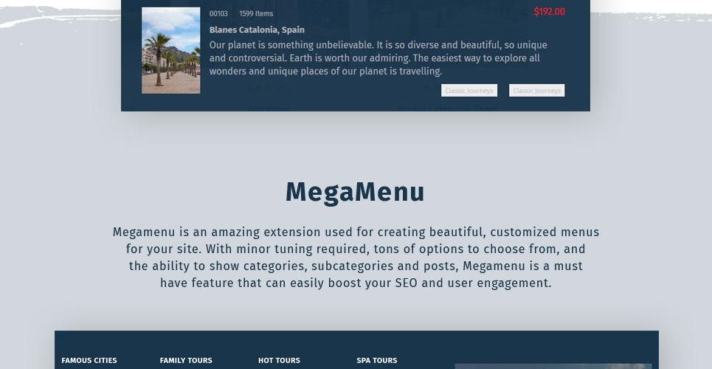Click the first Classic Journeys tag
The width and height of the screenshot is (712, 369).
pos(469,91)
